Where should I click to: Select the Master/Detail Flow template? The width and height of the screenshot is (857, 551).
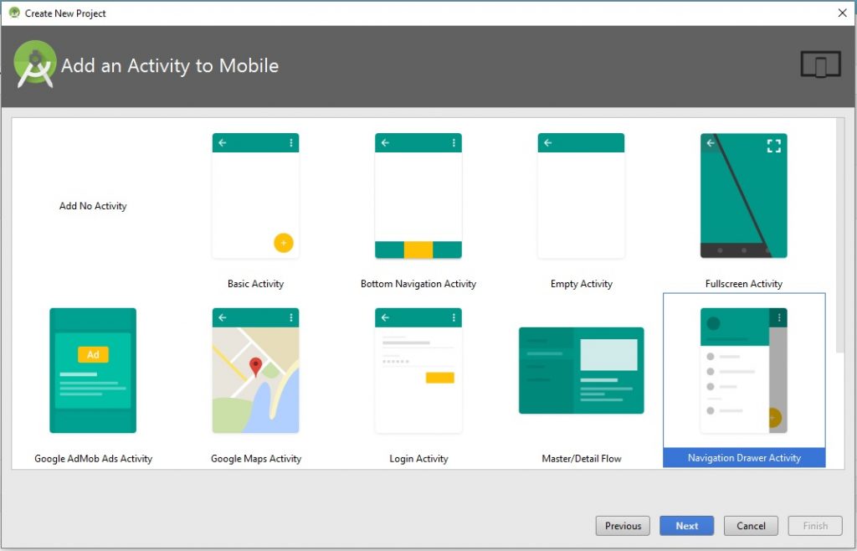pyautogui.click(x=581, y=370)
